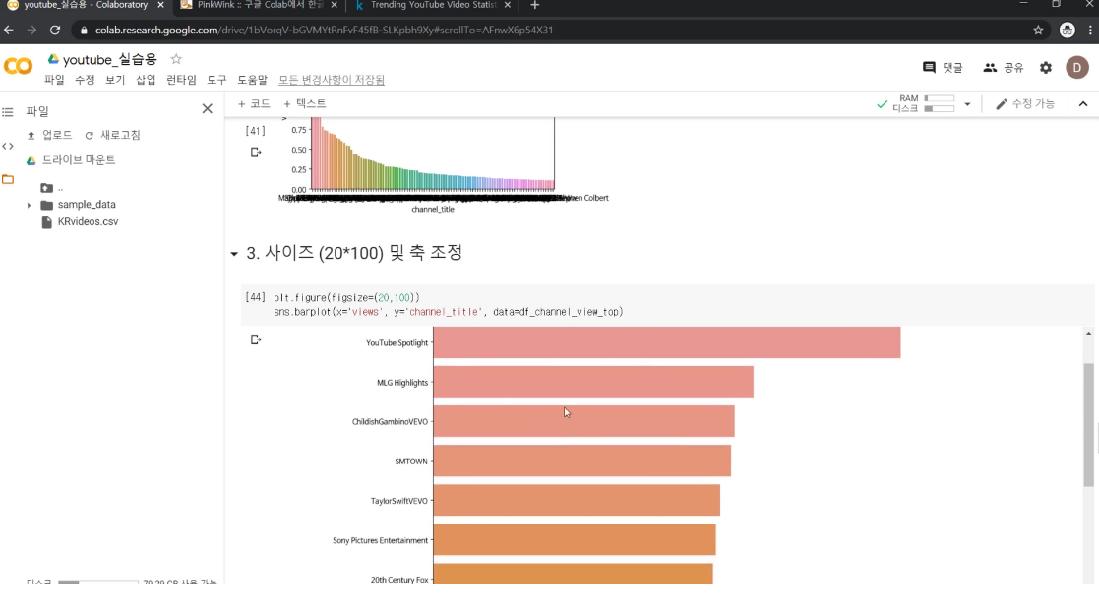Open the browser three-dot menu
This screenshot has width=1099, height=616.
click(1090, 31)
